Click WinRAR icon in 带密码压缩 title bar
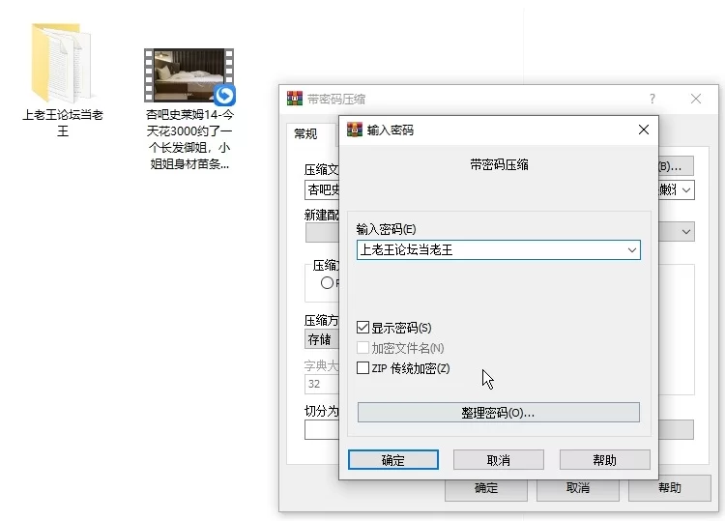 (x=295, y=99)
